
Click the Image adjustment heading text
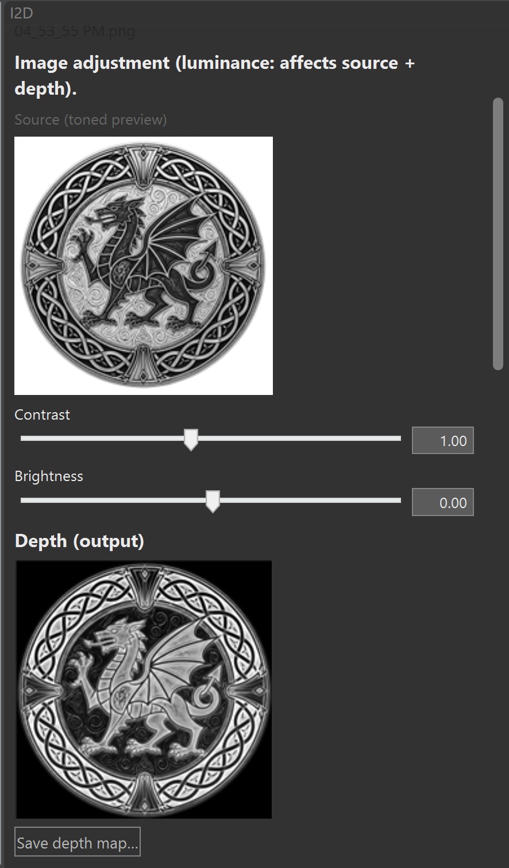click(x=214, y=76)
